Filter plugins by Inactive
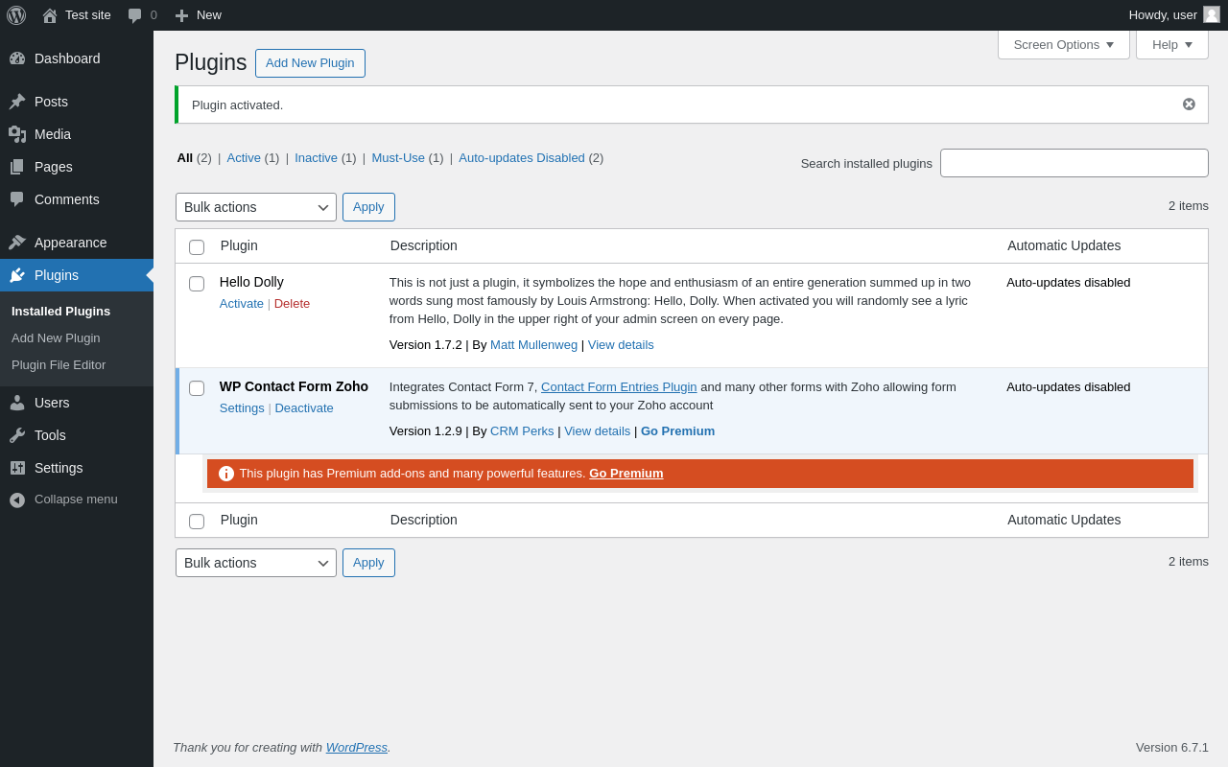 [x=316, y=158]
